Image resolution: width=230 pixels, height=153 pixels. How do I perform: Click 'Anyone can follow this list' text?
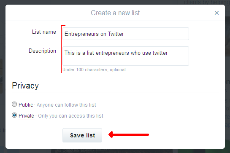click(66, 105)
